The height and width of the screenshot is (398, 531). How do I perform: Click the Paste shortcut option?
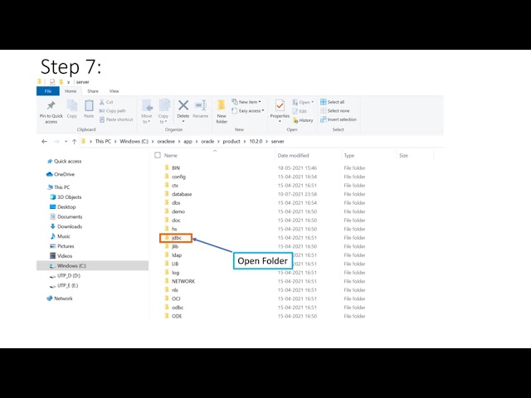click(116, 119)
